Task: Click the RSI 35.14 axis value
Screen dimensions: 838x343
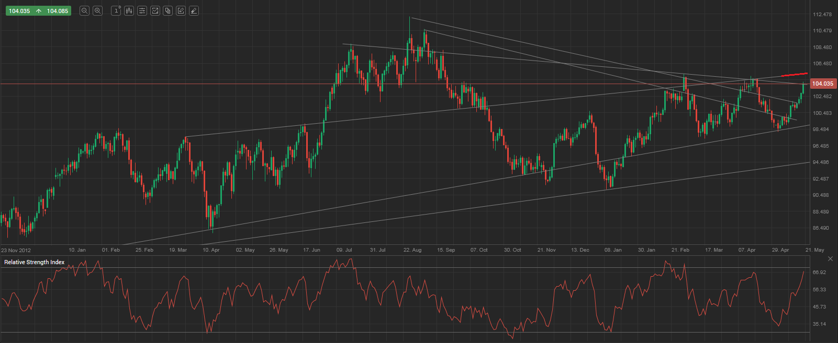Action: coord(819,324)
